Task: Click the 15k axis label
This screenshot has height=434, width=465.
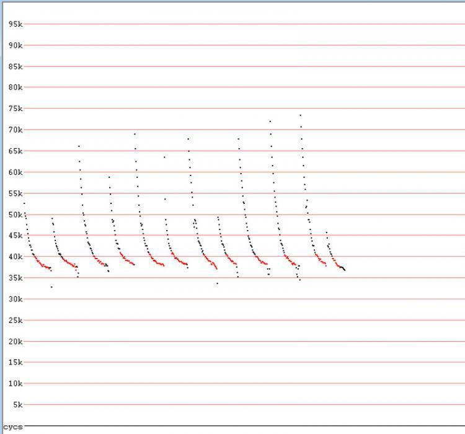Action: 15,363
